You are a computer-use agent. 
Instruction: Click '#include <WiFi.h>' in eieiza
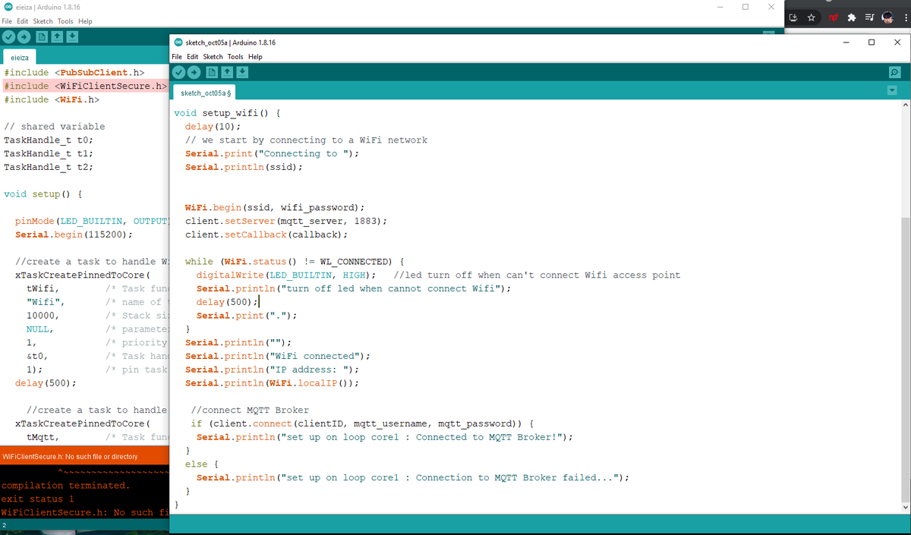tap(52, 99)
